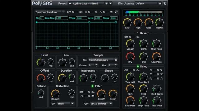Click the Delay note tempo-sync icon
Viewport: 199px width, 111px height.
[161, 70]
